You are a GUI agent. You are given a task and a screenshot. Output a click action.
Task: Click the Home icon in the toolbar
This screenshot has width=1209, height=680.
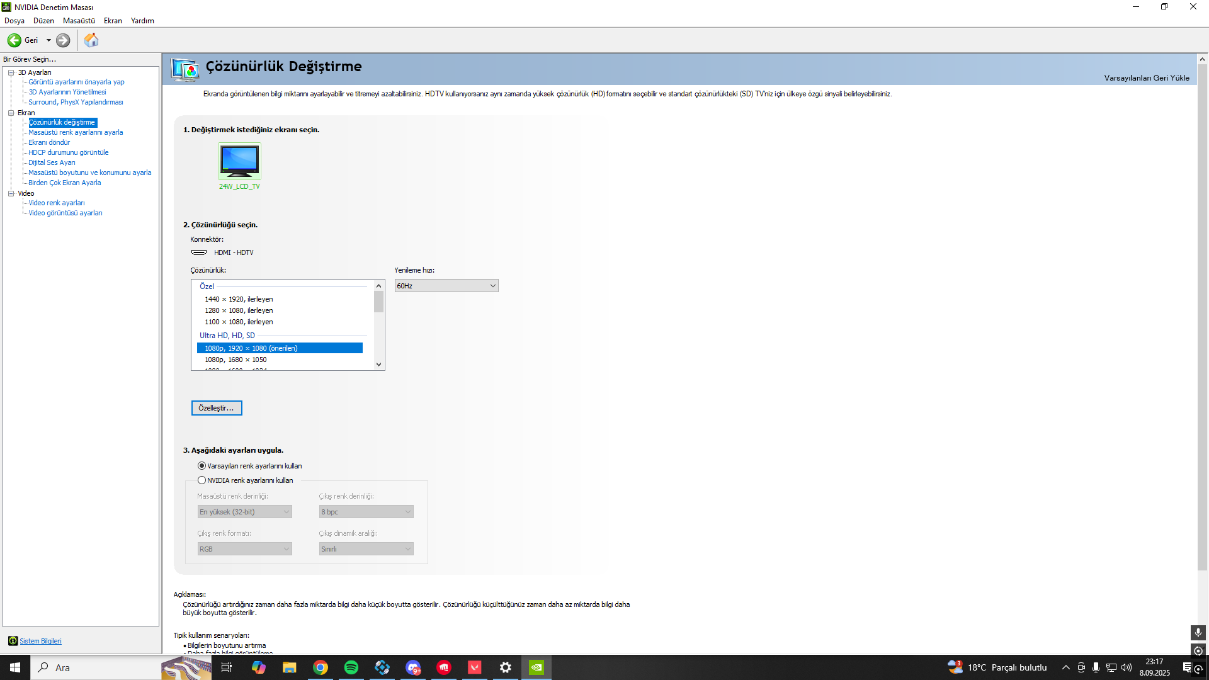91,40
